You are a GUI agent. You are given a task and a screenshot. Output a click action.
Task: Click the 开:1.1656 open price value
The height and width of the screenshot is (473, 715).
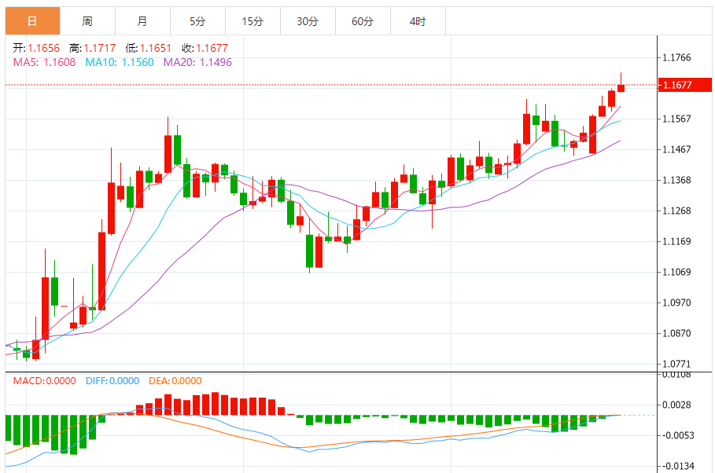coord(36,48)
